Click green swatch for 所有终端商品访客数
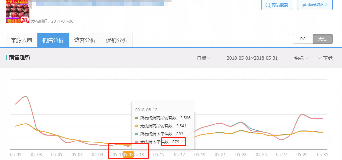Viewport: 342px width, 160px height. click(x=136, y=118)
